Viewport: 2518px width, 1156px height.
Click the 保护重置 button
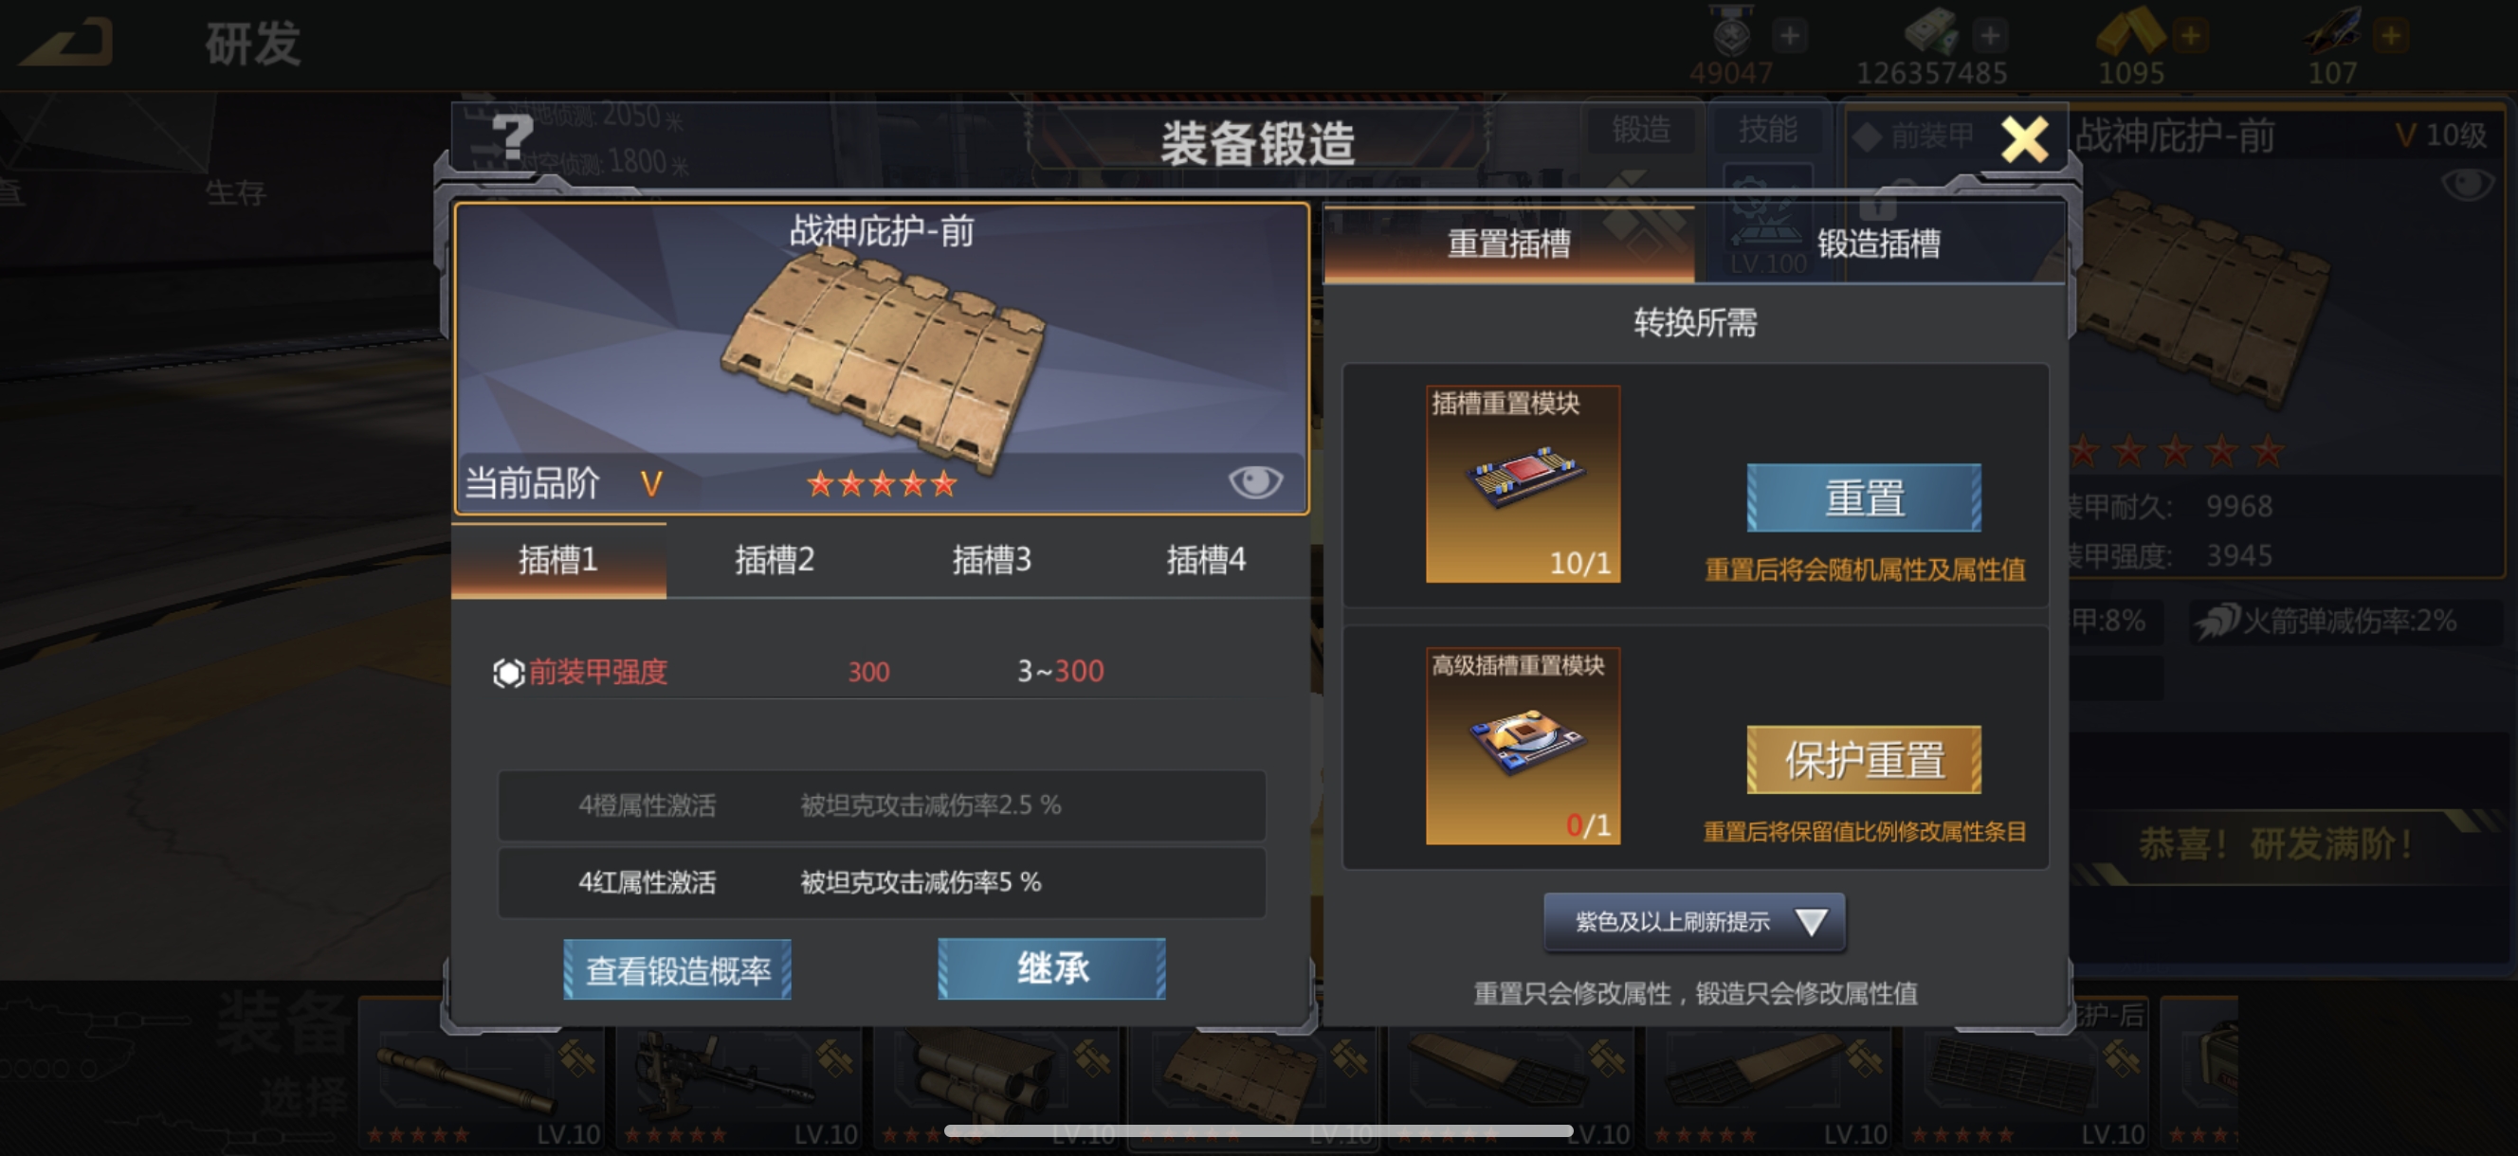[x=1864, y=759]
